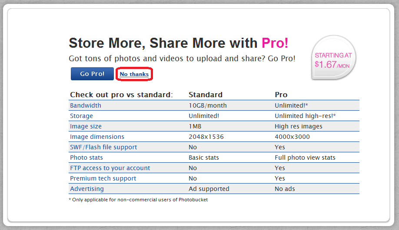Screen dimensions: 399x230
Task: Click the Go Pro! button
Action: pos(92,74)
